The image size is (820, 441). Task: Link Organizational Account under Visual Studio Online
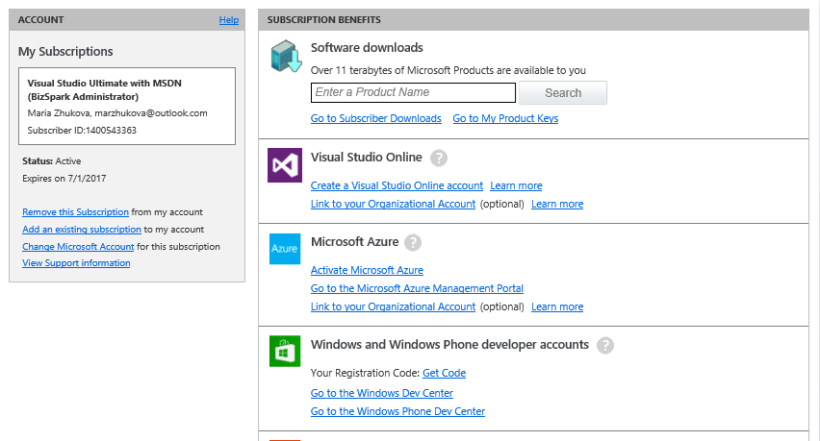click(394, 204)
